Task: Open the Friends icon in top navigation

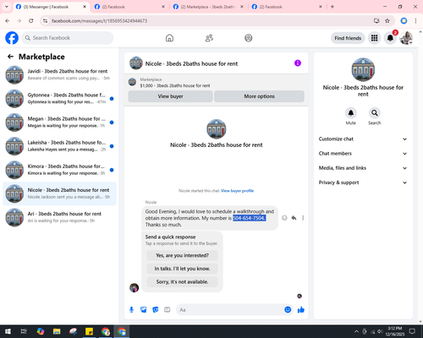Action: (x=209, y=38)
